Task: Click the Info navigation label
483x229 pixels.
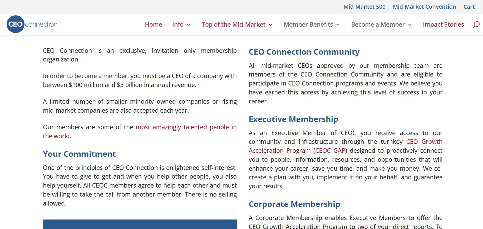Action: click(x=177, y=24)
